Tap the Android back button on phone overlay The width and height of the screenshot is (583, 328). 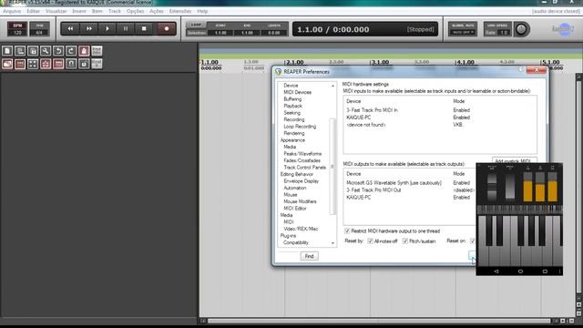pos(496,272)
